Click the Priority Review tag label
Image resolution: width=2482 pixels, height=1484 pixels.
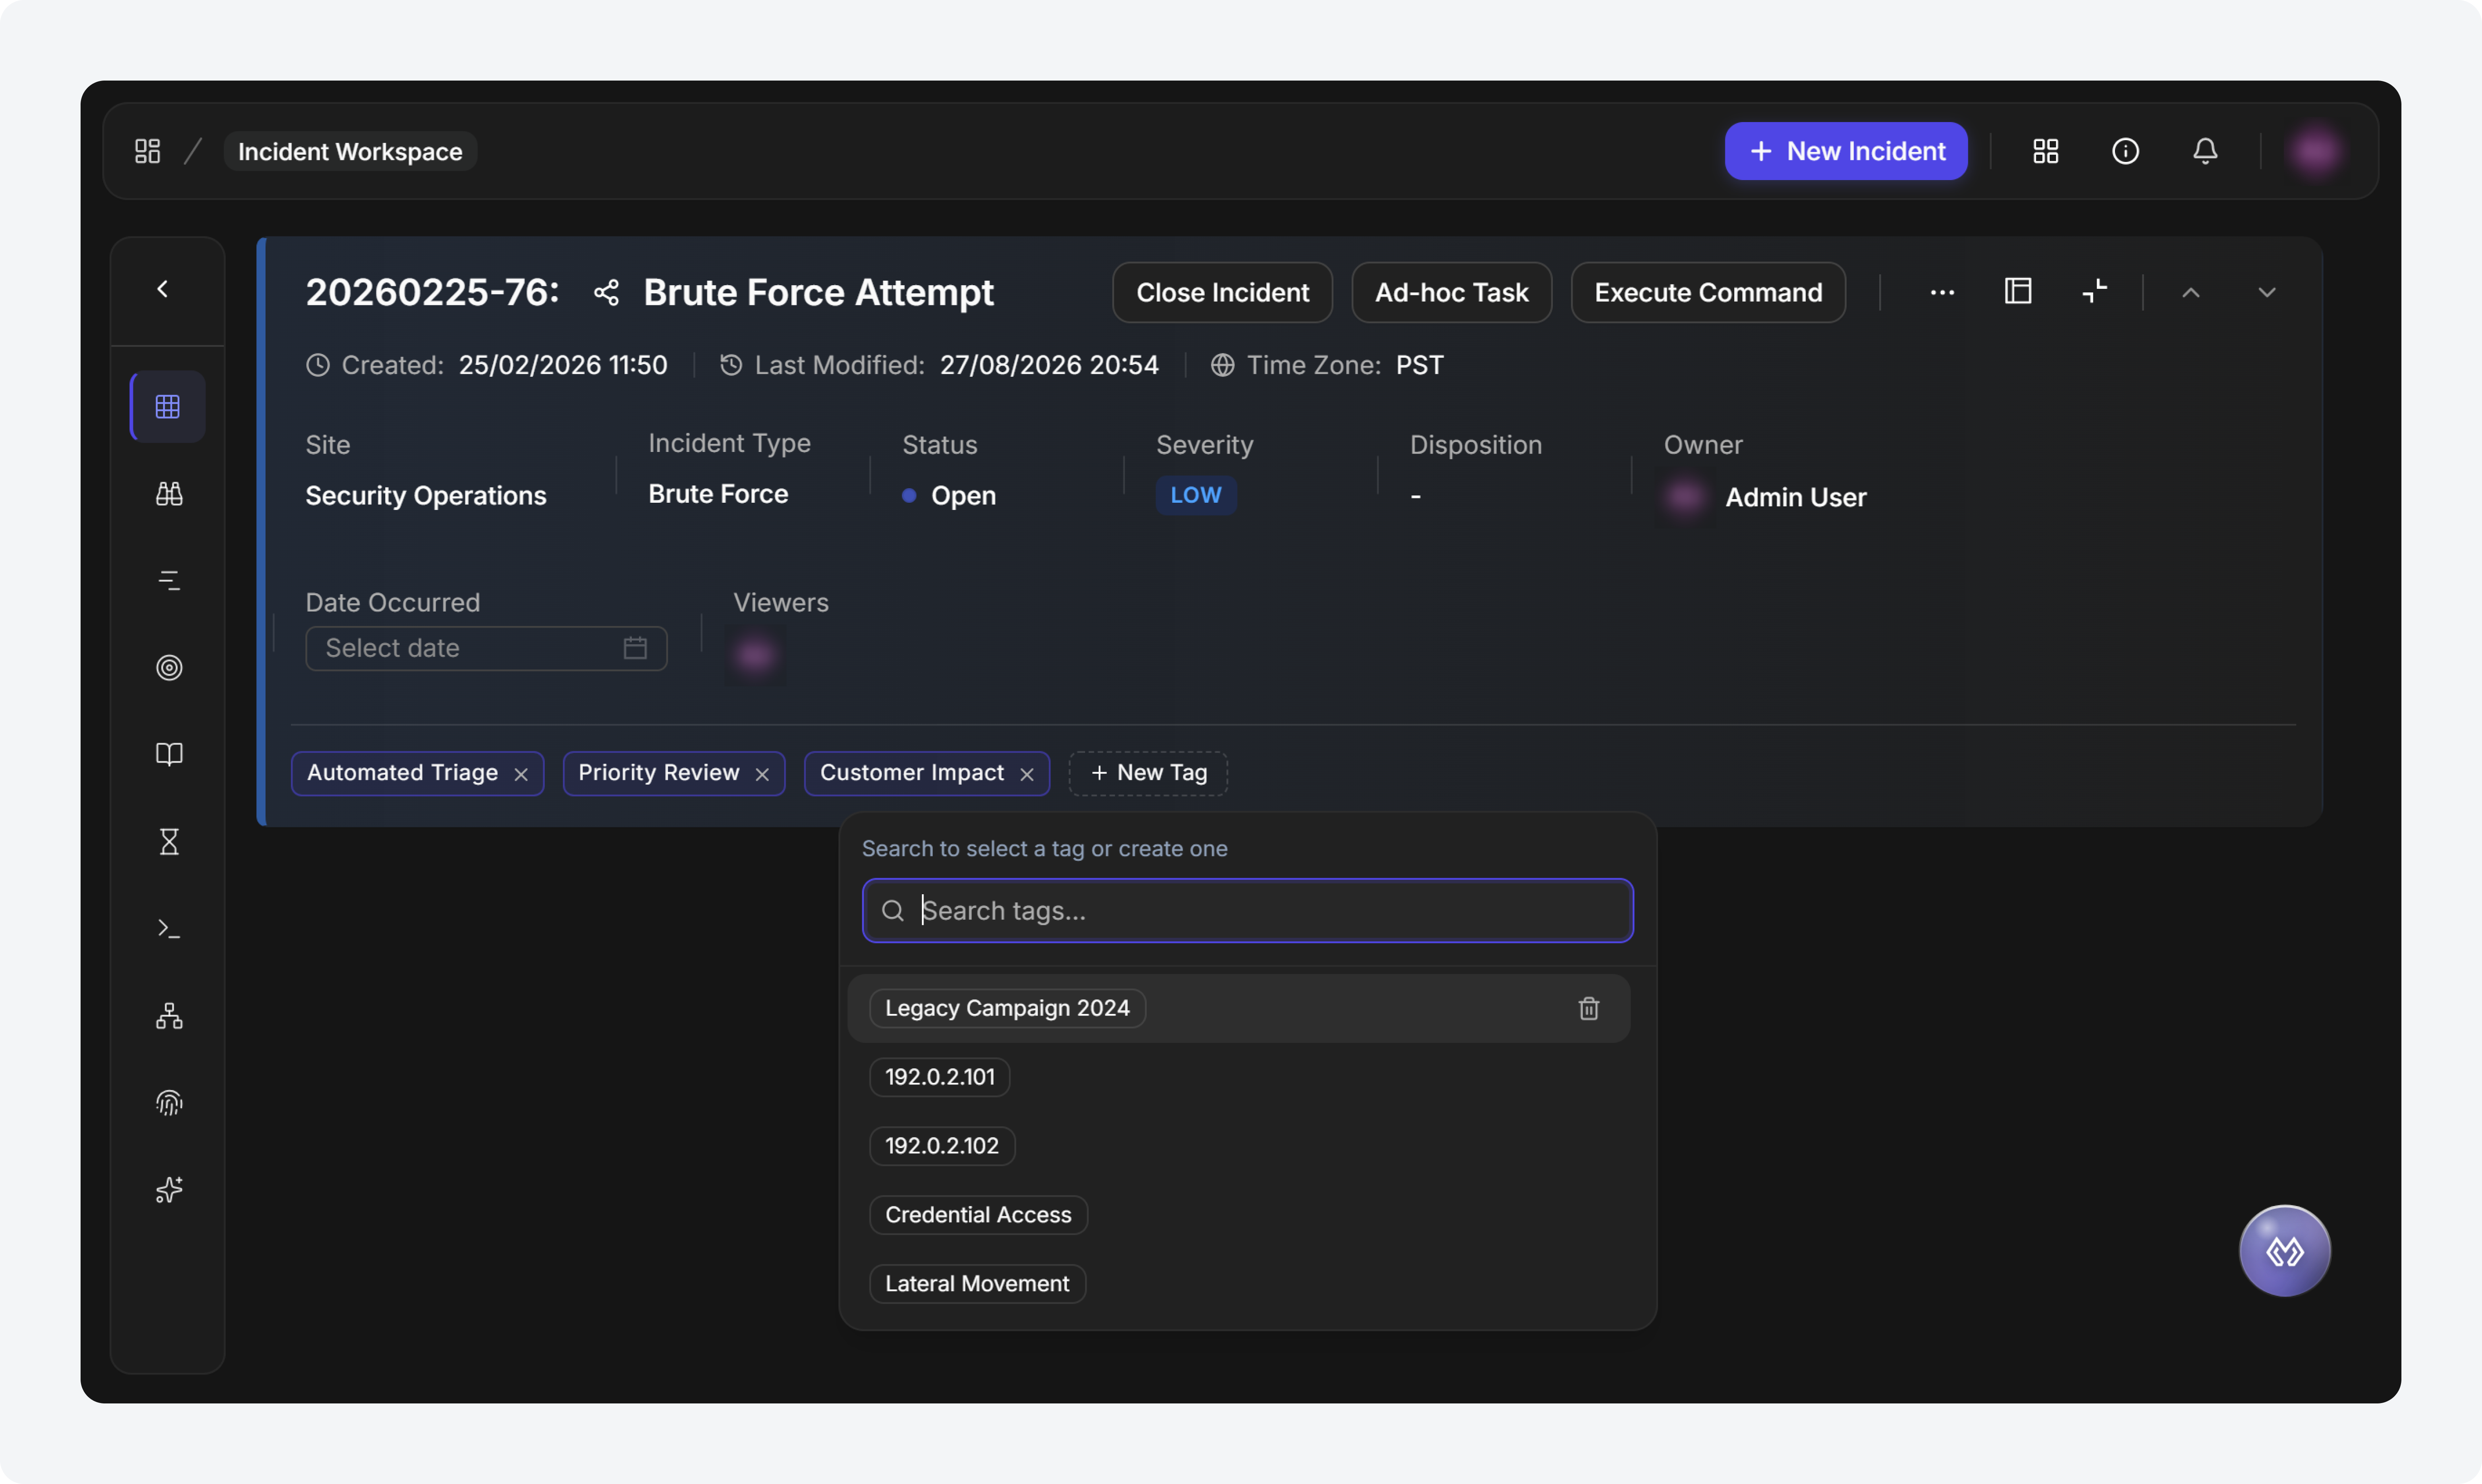tap(659, 773)
